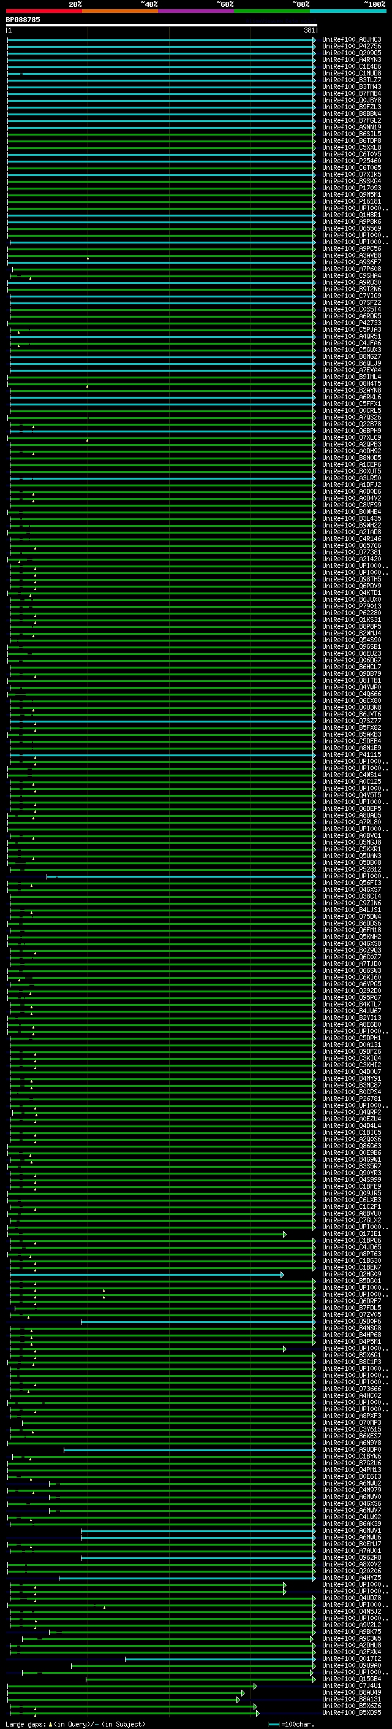Click the red 20% identity color bar
This screenshot has height=1729, width=392.
pos(43,11)
